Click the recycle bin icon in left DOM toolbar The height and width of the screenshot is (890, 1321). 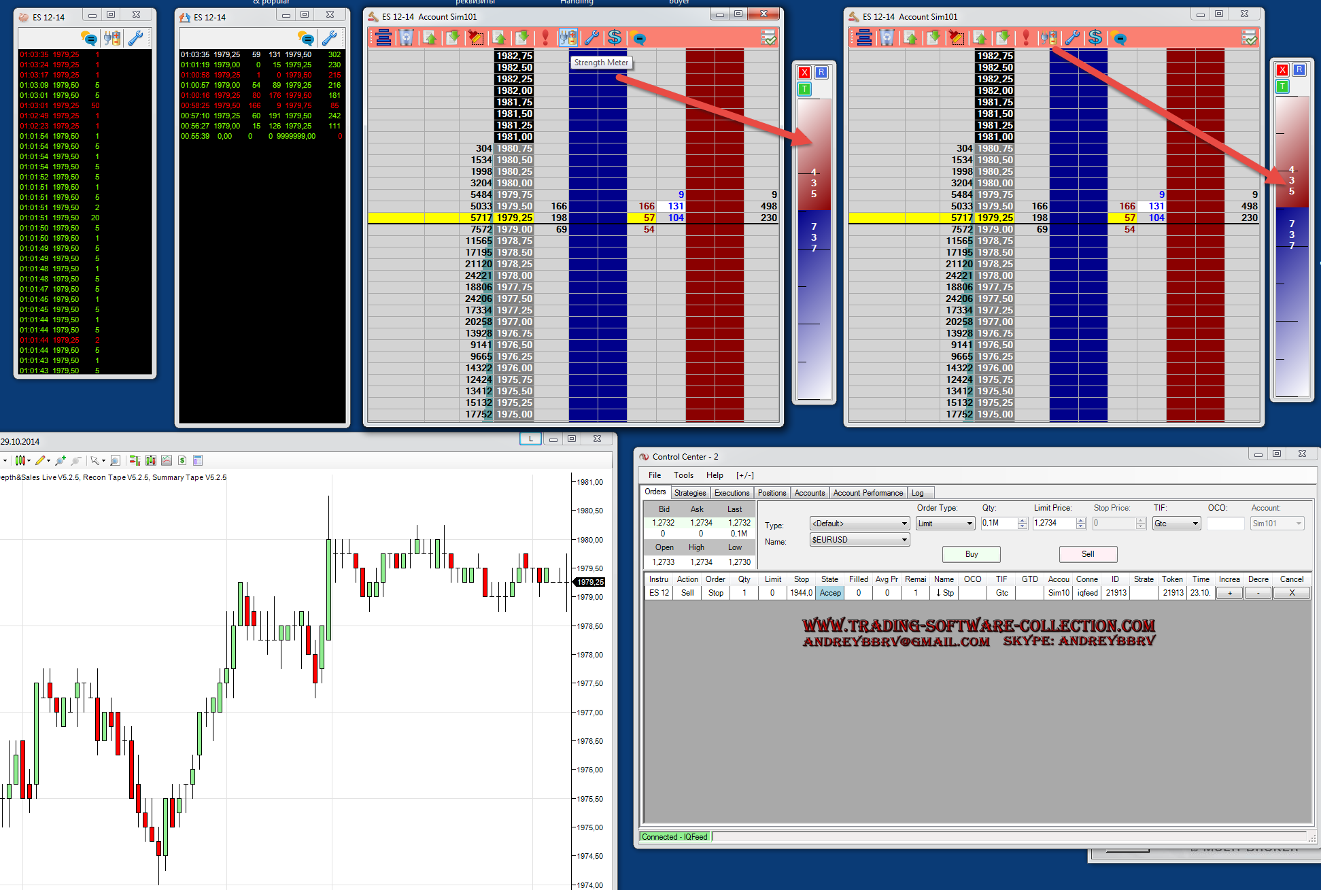coord(406,38)
